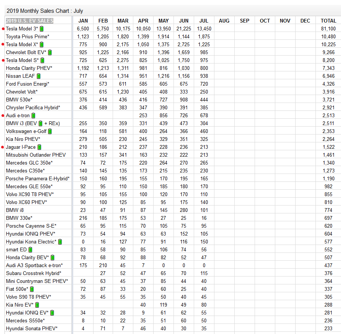Click BMW 530e June value 908
The width and height of the screenshot is (341, 334).
pos(184,100)
